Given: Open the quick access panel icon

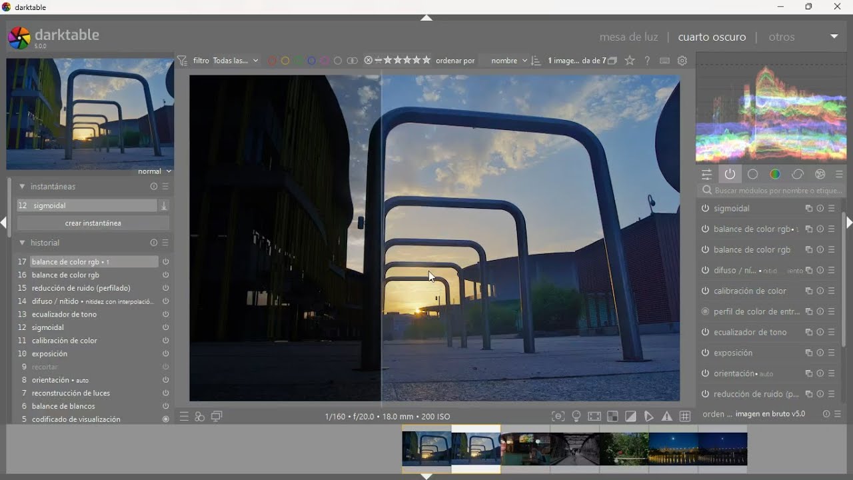Looking at the screenshot, I should tap(707, 175).
